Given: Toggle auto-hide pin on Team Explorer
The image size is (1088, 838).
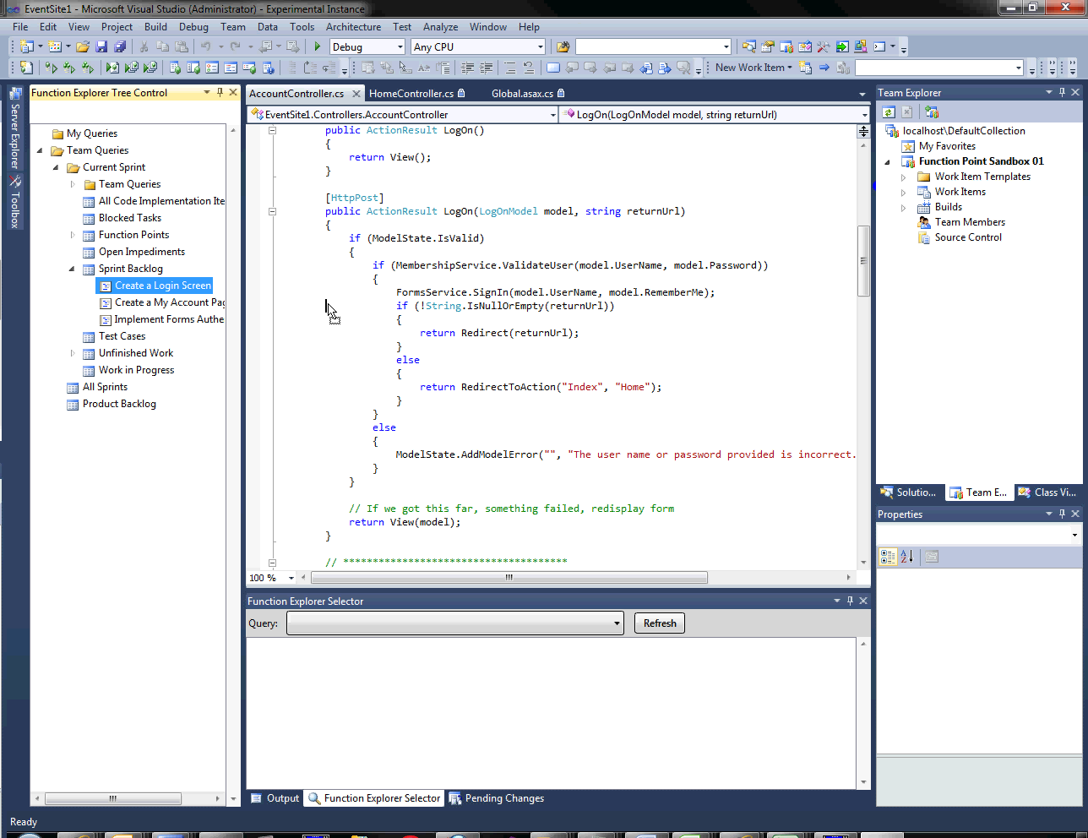Looking at the screenshot, I should (x=1062, y=92).
